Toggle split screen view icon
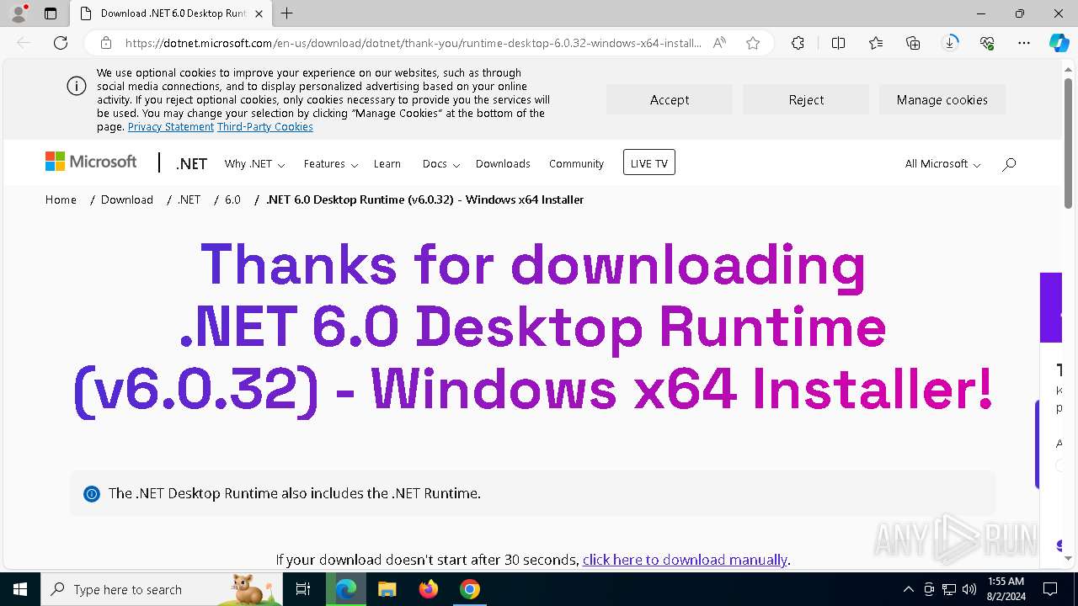 pos(838,43)
